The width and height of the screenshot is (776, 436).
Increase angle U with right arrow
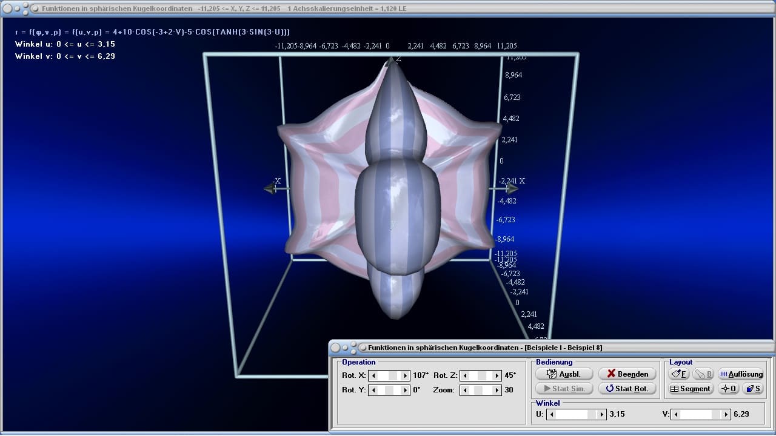(601, 414)
